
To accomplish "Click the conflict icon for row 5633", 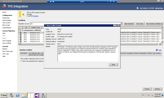I will [20, 35].
